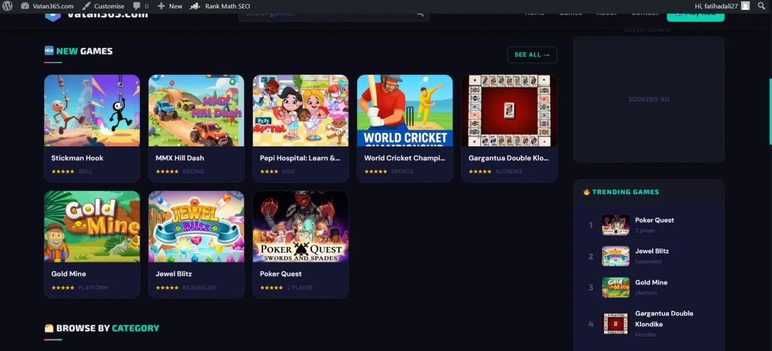Image resolution: width=772 pixels, height=351 pixels.
Task: Open the Pepi Hospital game thumbnail
Action: [300, 111]
